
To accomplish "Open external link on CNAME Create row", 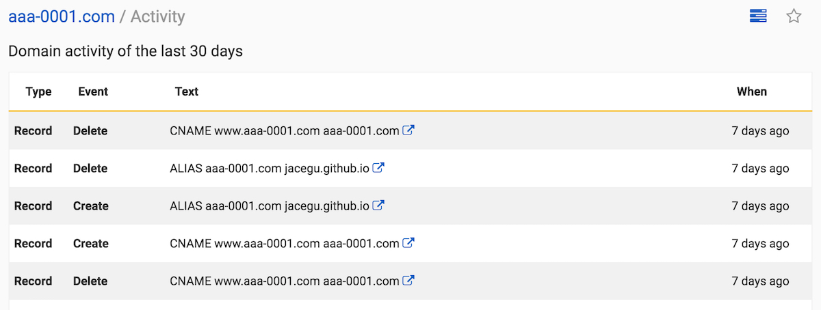I will click(408, 243).
